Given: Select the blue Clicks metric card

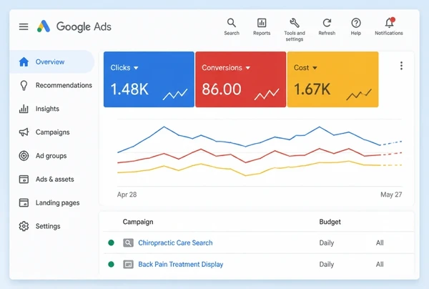Looking at the screenshot, I should [149, 79].
